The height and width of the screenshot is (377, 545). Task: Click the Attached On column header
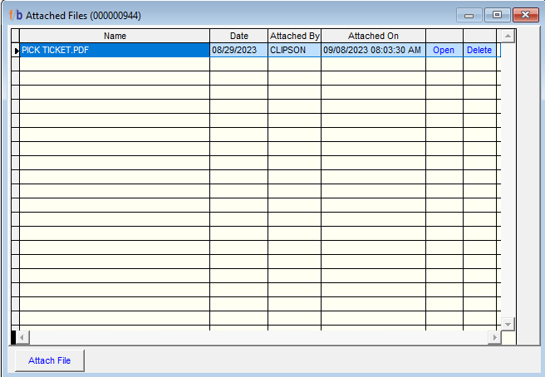pos(373,36)
